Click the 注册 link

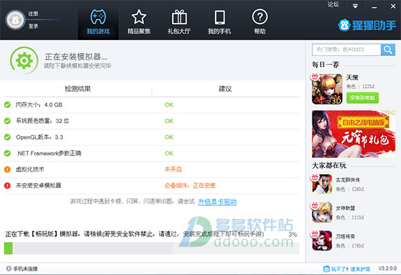tap(33, 14)
